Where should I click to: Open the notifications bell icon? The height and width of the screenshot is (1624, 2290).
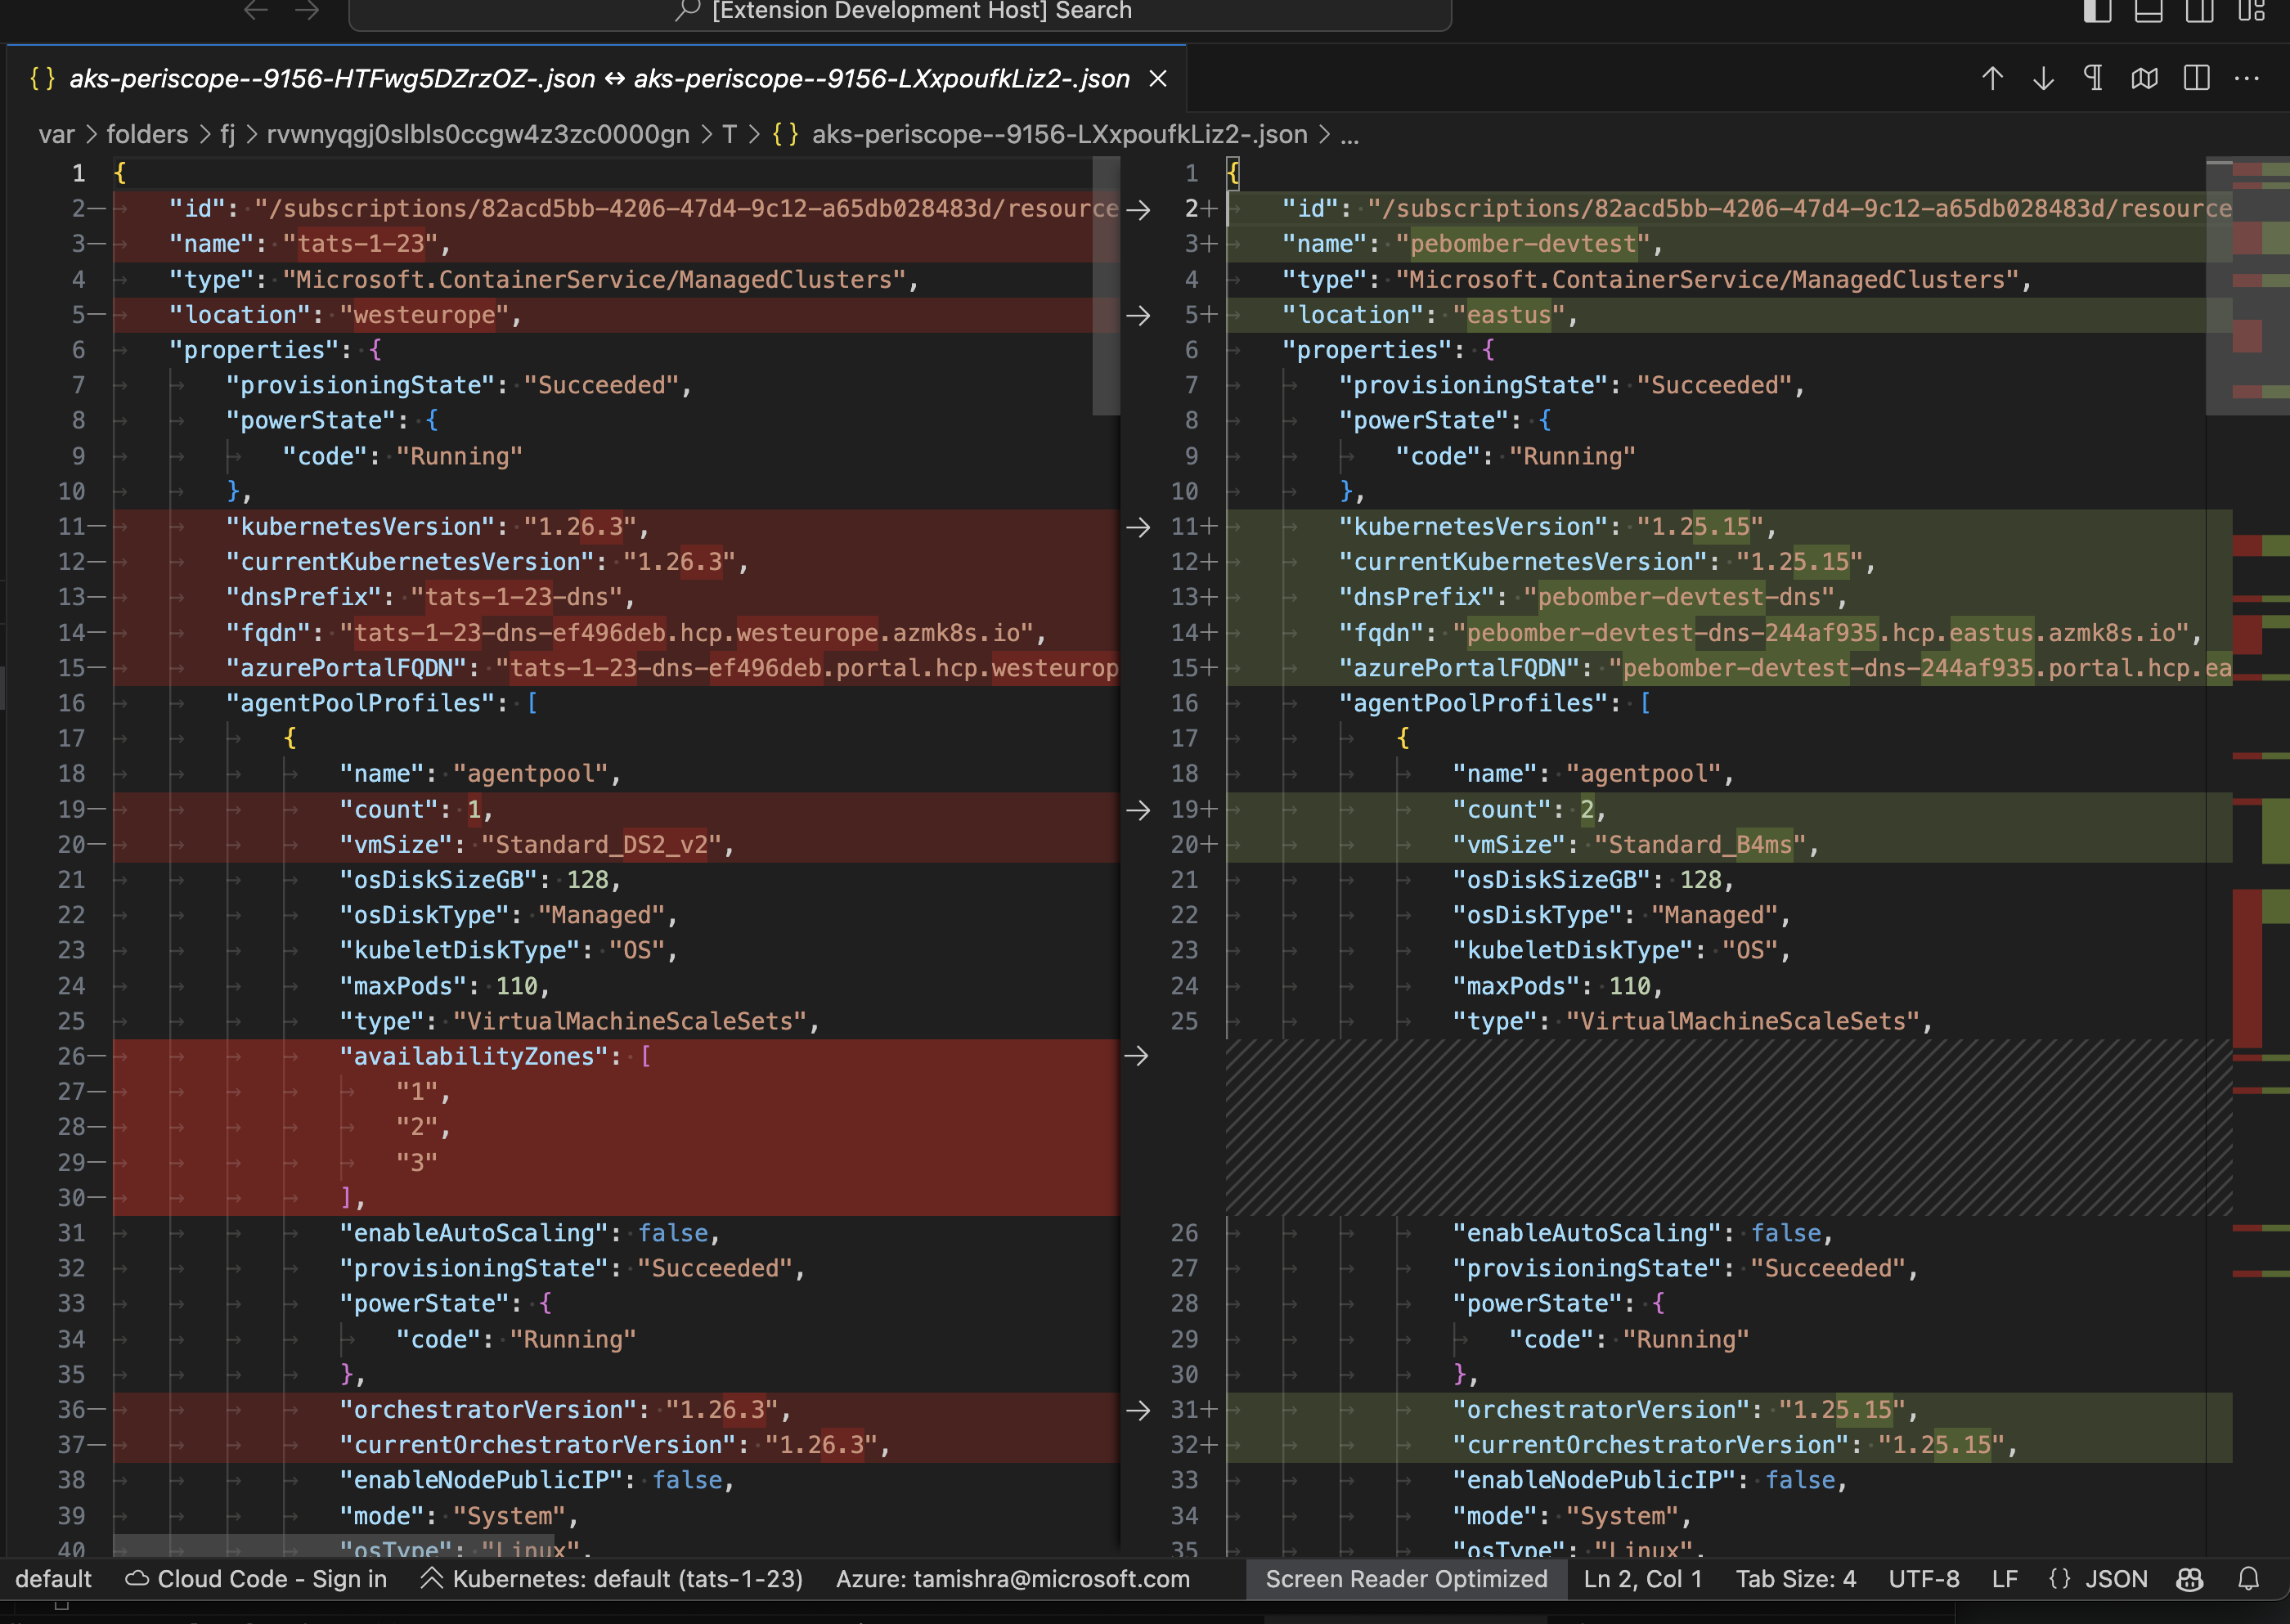[x=2248, y=1579]
